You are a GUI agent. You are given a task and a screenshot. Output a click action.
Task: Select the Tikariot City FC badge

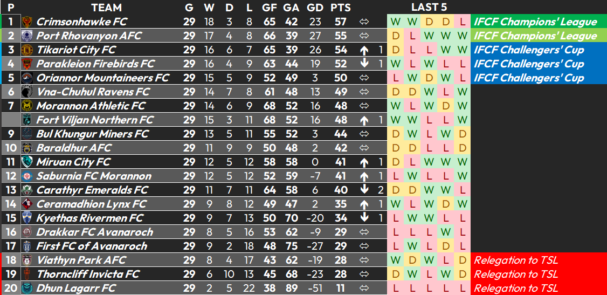(27, 50)
